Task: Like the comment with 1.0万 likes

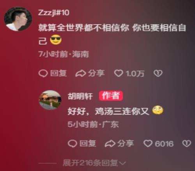Action: coord(119,73)
